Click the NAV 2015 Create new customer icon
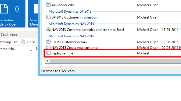Image resolution: width=181 pixels, height=101 pixels. coord(48,47)
